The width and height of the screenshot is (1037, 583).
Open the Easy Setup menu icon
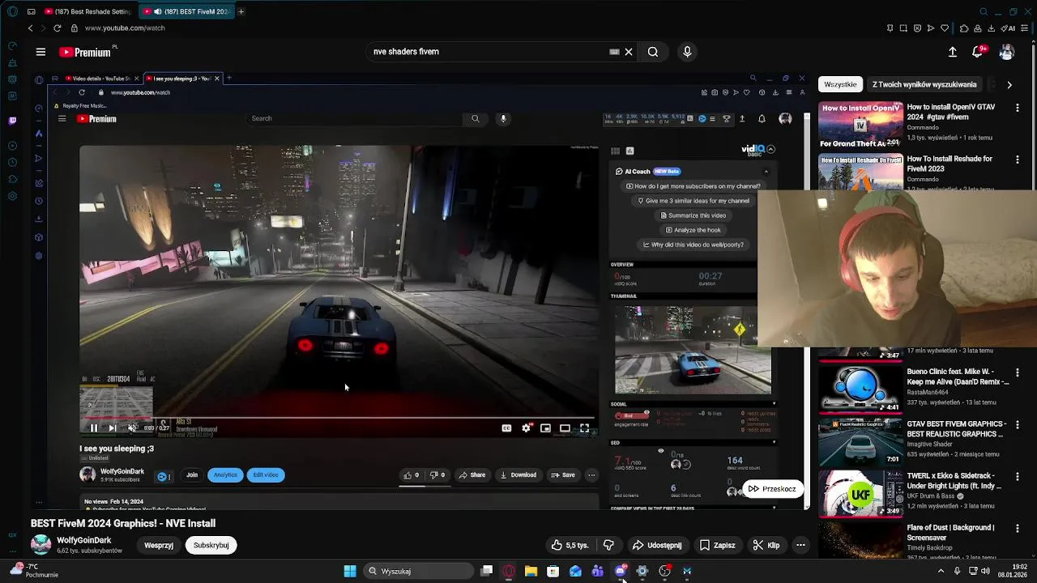tap(1025, 28)
